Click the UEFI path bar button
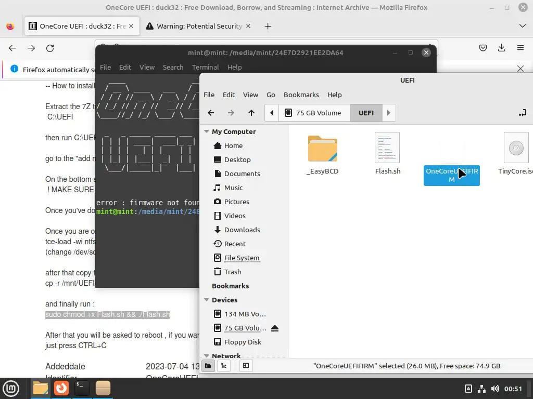 tap(366, 113)
